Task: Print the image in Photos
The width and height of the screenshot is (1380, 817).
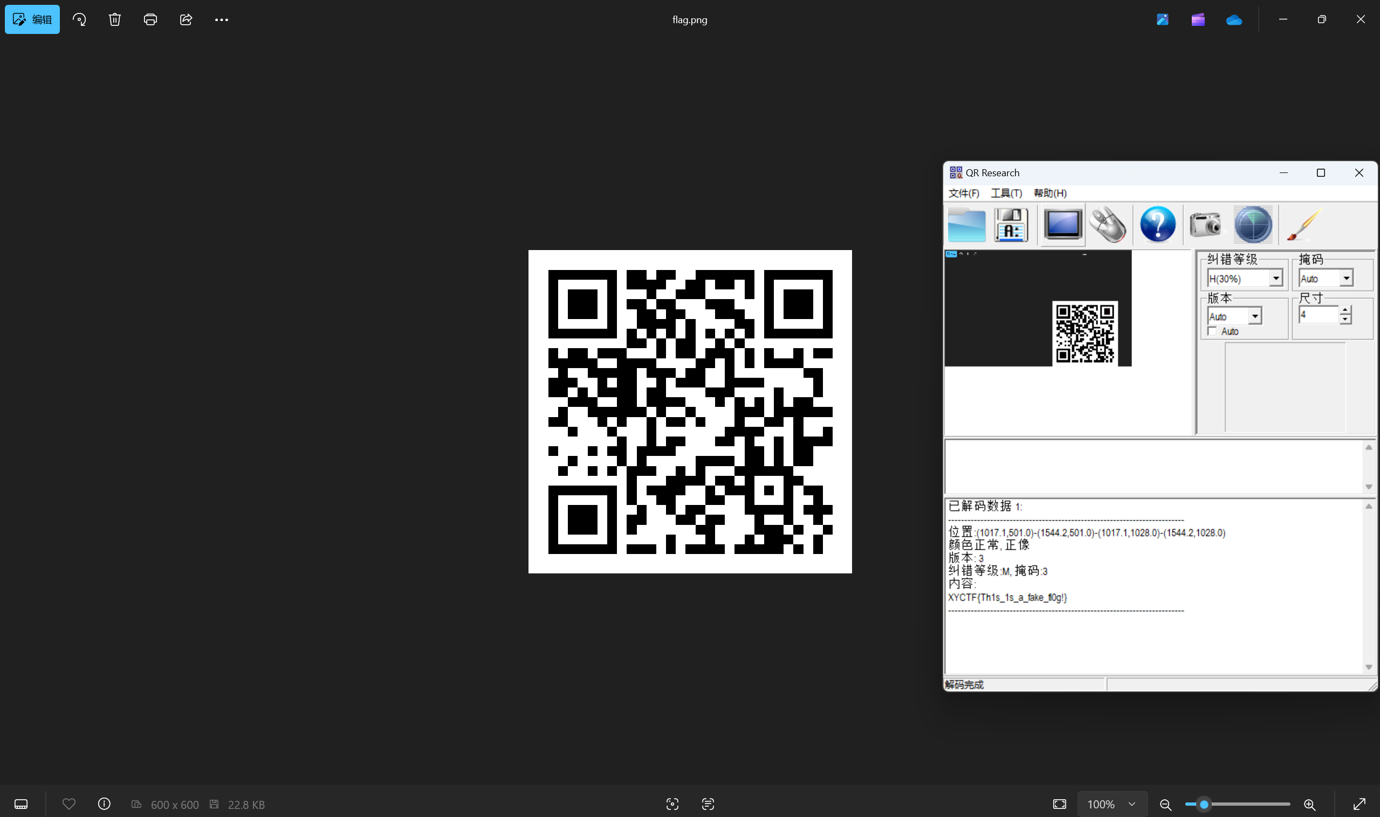Action: [x=150, y=19]
